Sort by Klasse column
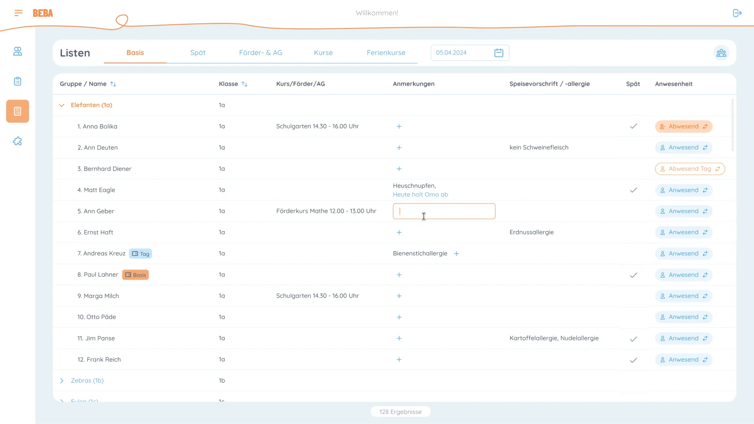The image size is (754, 424). pyautogui.click(x=245, y=84)
